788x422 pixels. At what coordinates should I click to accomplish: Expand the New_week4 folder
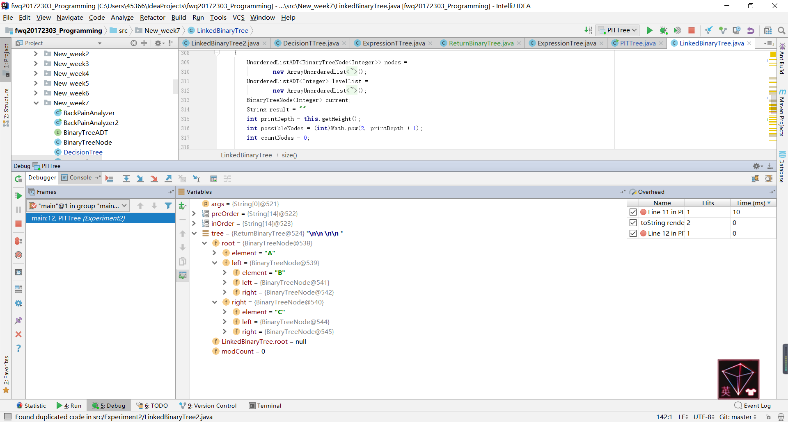[36, 74]
